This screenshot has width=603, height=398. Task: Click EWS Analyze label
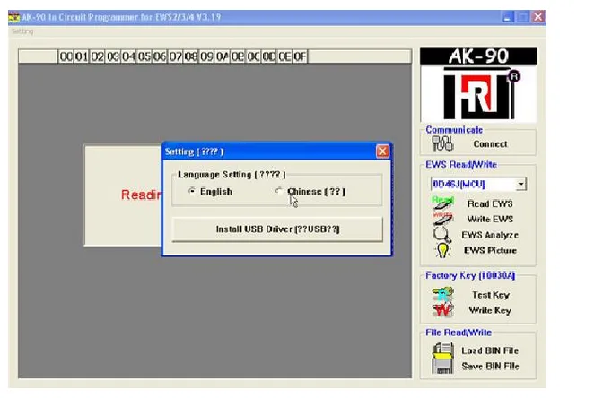click(490, 235)
